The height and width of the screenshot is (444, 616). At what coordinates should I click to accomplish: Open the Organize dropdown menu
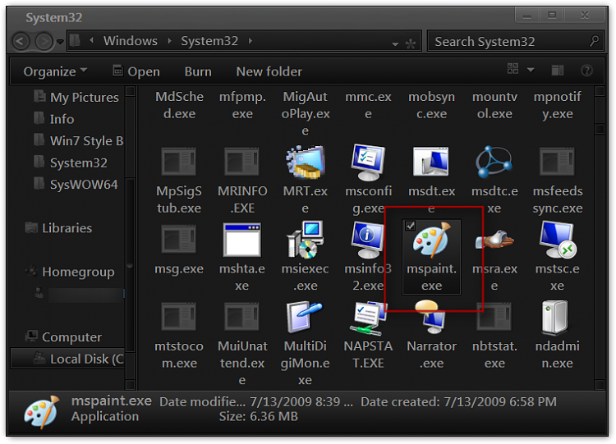point(55,71)
